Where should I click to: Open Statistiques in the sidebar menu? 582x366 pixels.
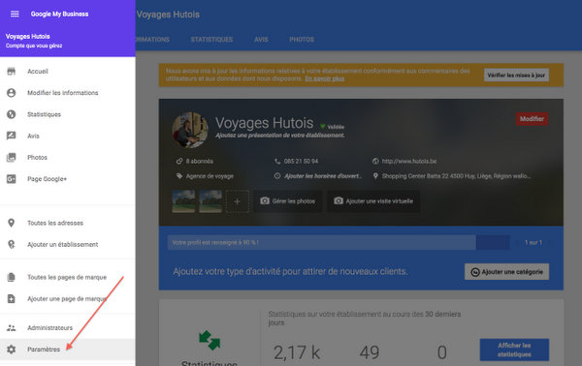pos(68,114)
